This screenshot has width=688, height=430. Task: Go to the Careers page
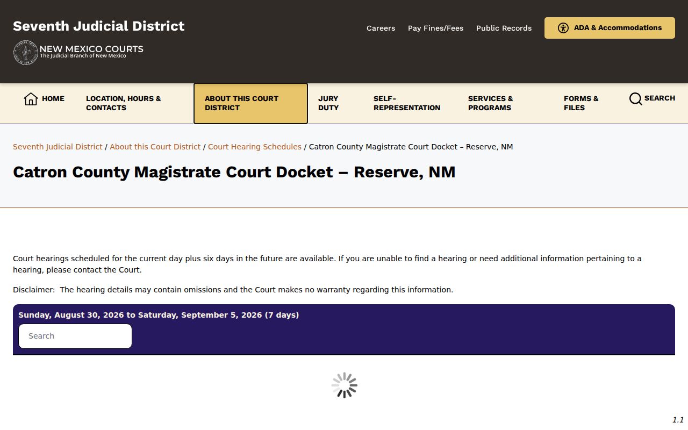coord(381,28)
